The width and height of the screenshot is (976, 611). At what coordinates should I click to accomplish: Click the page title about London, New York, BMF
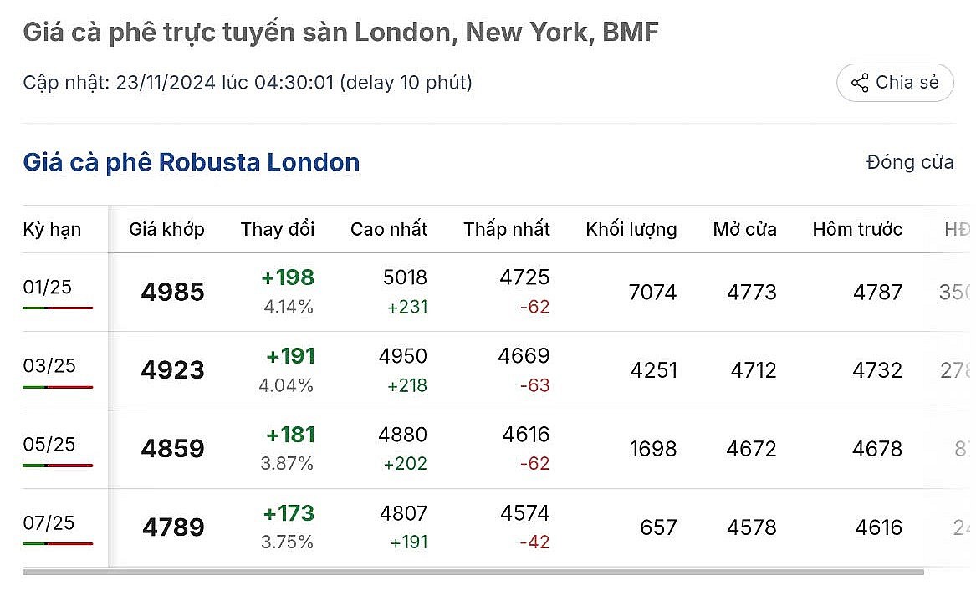340,33
